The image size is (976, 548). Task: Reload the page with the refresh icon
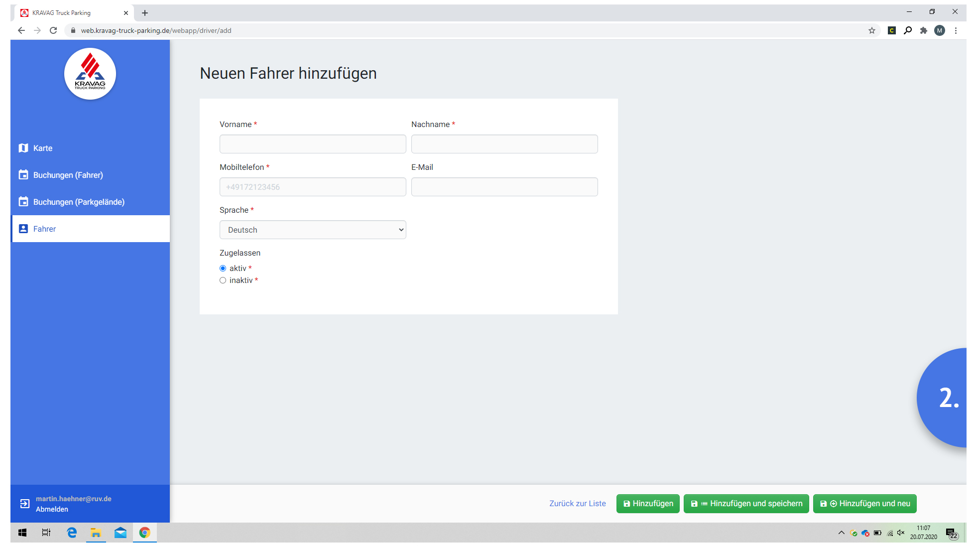pos(53,30)
